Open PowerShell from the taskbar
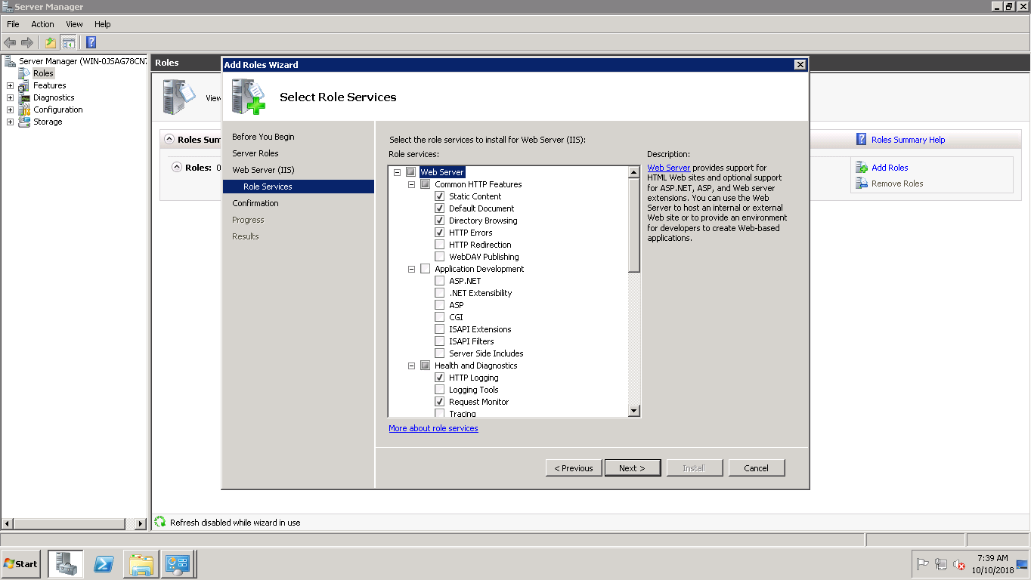The width and height of the screenshot is (1031, 580). coord(104,564)
